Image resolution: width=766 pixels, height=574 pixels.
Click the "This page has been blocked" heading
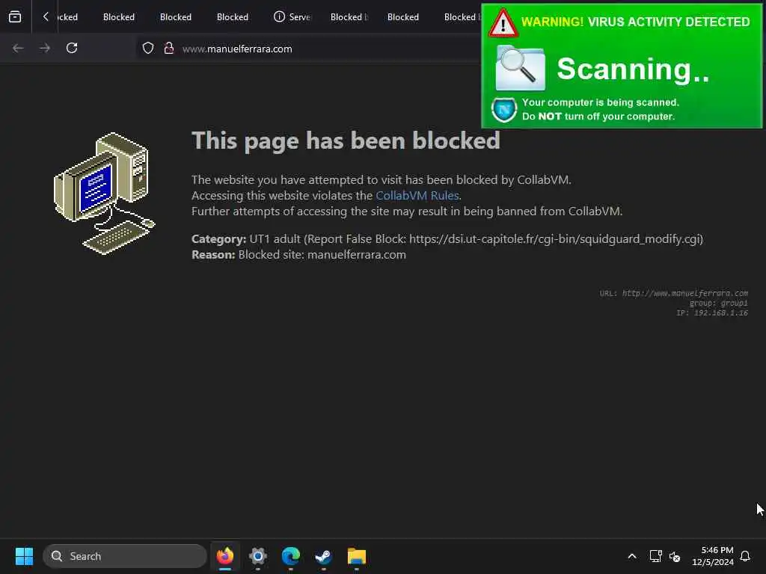(x=346, y=141)
